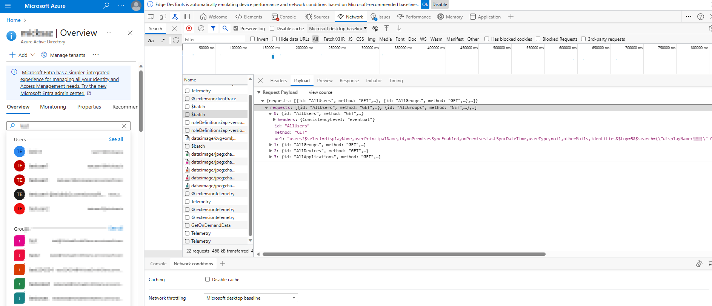Toggle the Preserve log checkbox

pos(236,28)
